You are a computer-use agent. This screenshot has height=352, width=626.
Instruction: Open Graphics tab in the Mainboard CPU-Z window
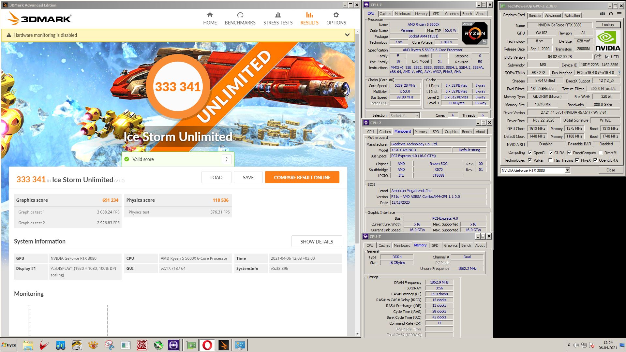coord(451,132)
